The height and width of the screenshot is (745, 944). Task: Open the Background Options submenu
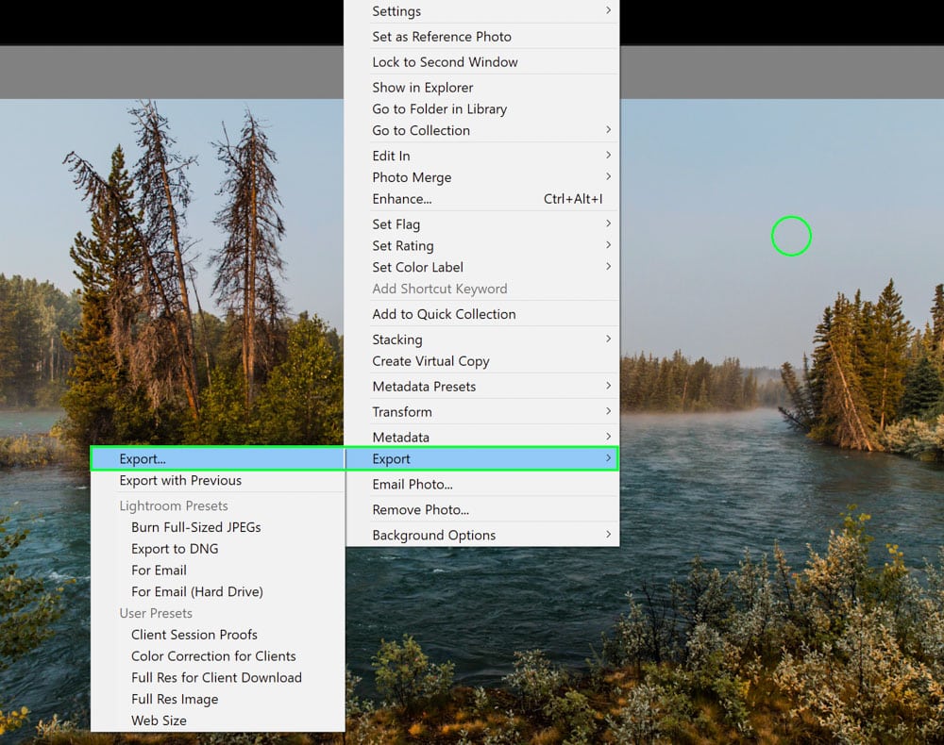[x=481, y=535]
